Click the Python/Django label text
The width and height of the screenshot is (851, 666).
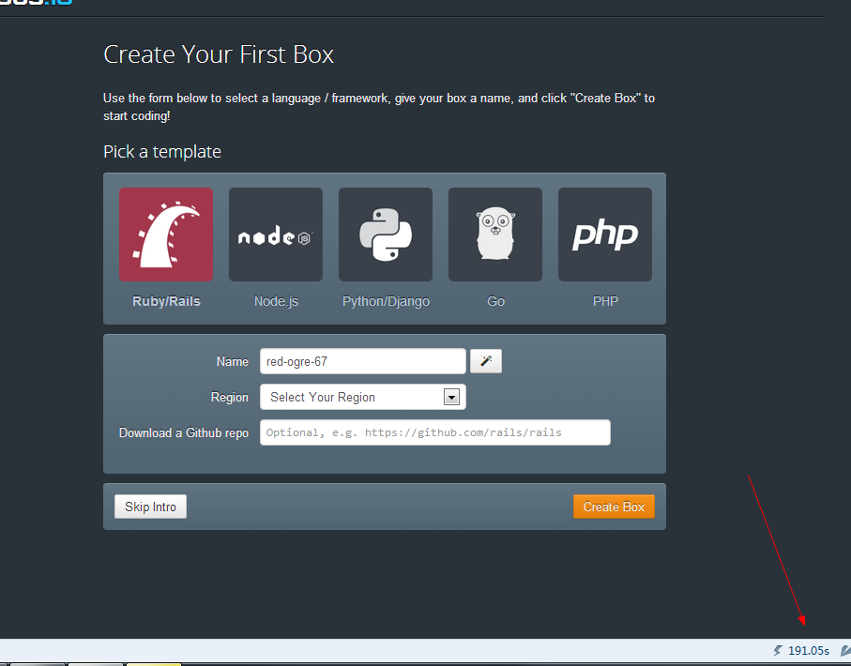click(386, 301)
